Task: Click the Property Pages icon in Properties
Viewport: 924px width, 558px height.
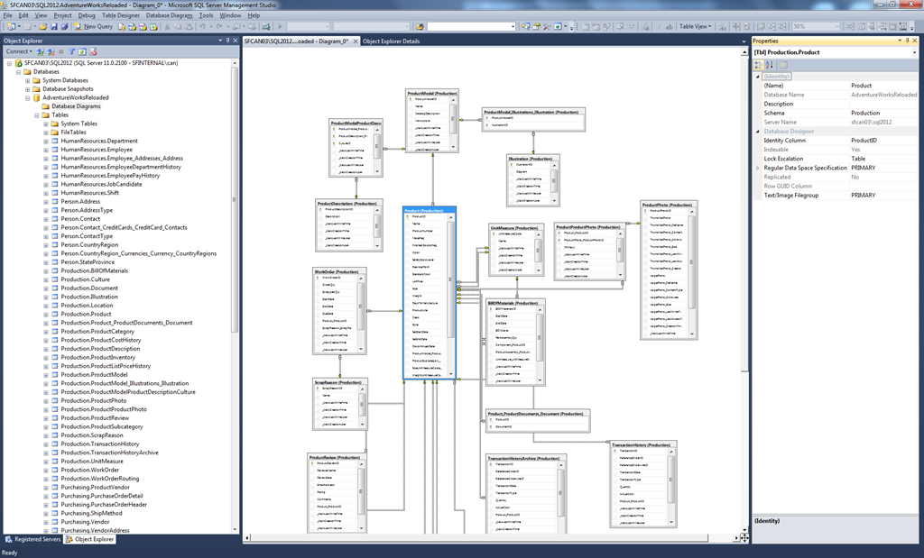Action: click(x=783, y=65)
